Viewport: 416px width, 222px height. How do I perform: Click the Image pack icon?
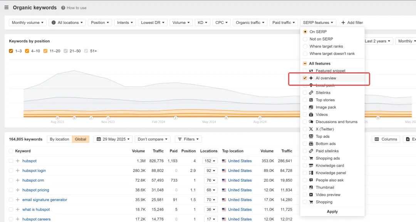(x=311, y=107)
